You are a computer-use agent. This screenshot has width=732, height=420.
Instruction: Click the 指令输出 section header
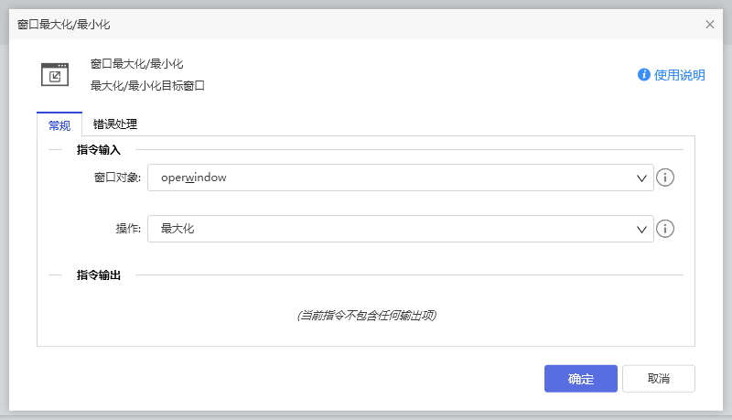click(x=99, y=275)
